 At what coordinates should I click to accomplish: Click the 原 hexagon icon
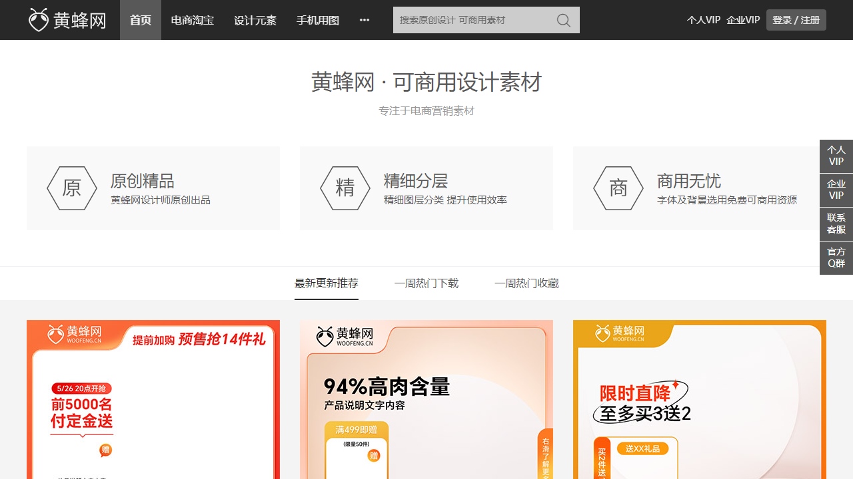pos(72,188)
